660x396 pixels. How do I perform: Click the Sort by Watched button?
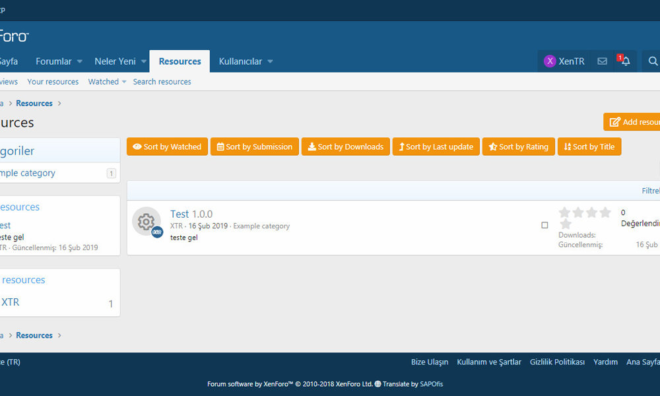[x=167, y=147]
